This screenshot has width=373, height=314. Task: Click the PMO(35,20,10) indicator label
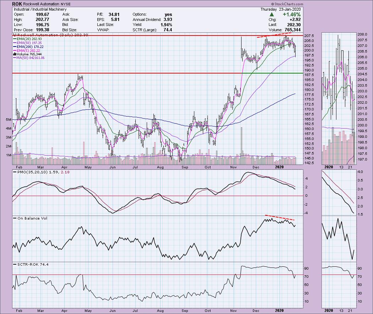point(41,172)
